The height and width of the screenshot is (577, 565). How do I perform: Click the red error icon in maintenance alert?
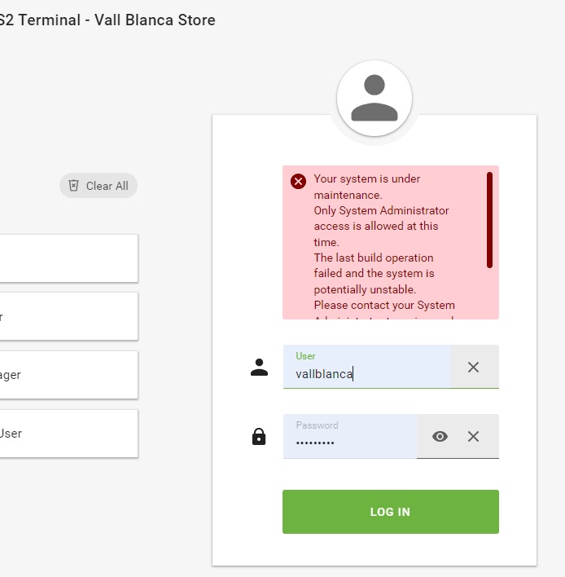click(299, 181)
